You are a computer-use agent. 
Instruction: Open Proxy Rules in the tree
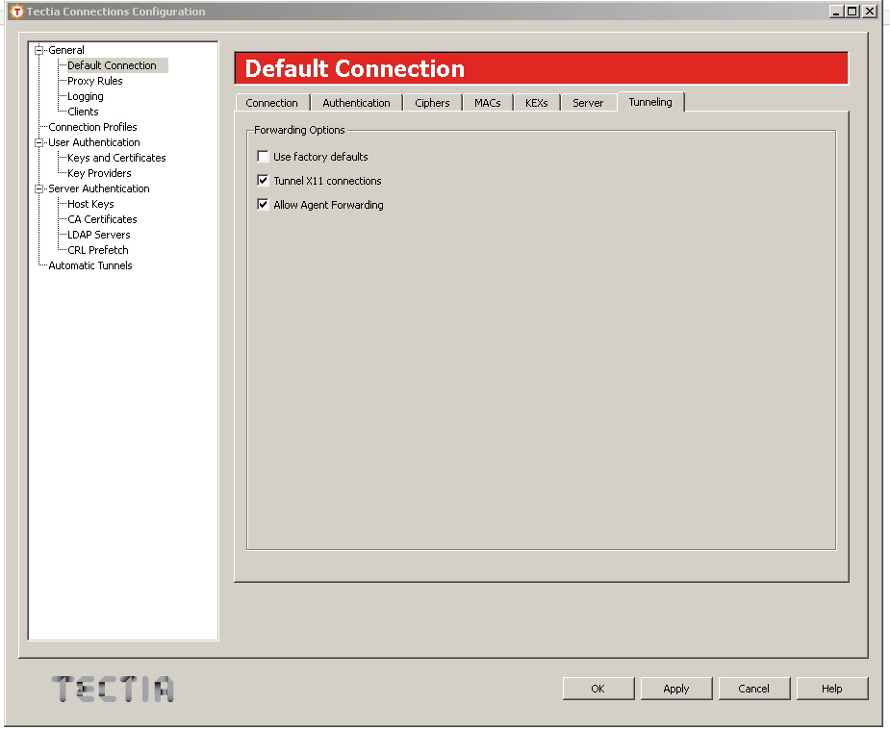coord(95,81)
